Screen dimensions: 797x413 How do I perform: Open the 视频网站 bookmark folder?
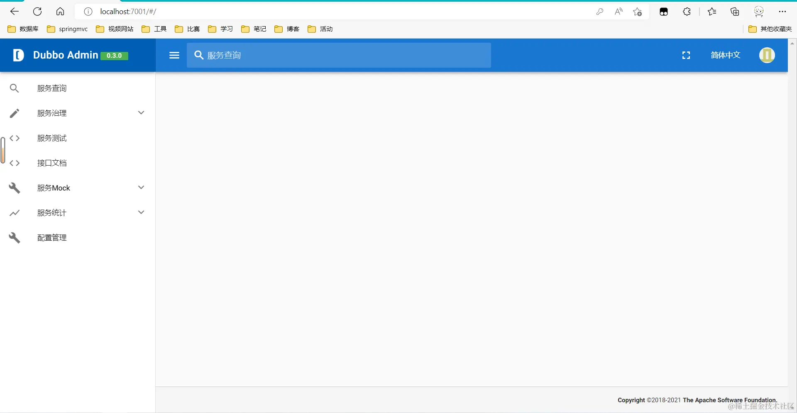(x=115, y=29)
